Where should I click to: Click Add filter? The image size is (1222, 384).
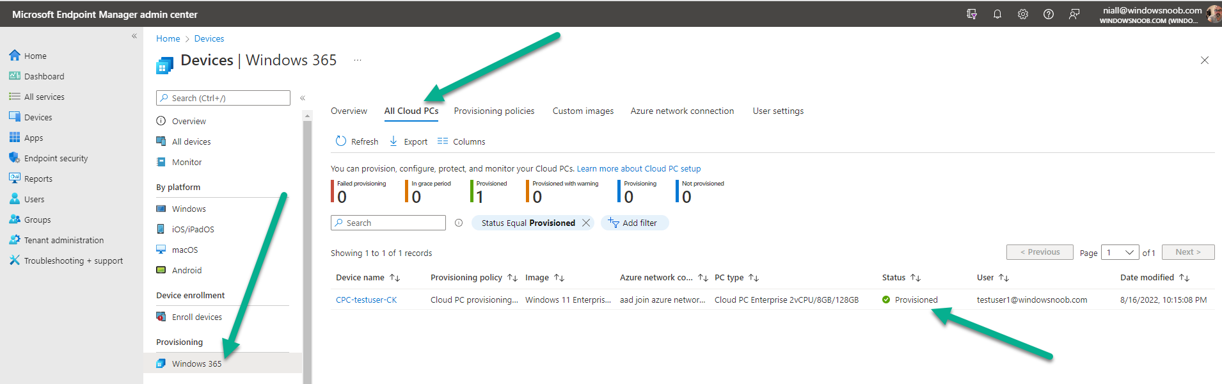tap(634, 223)
